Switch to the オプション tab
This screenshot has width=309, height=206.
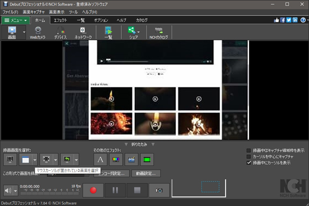tap(101, 20)
